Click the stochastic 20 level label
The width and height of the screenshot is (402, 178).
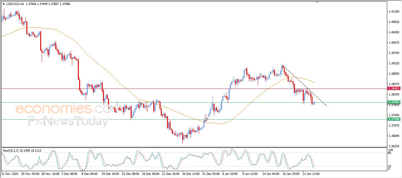click(389, 166)
